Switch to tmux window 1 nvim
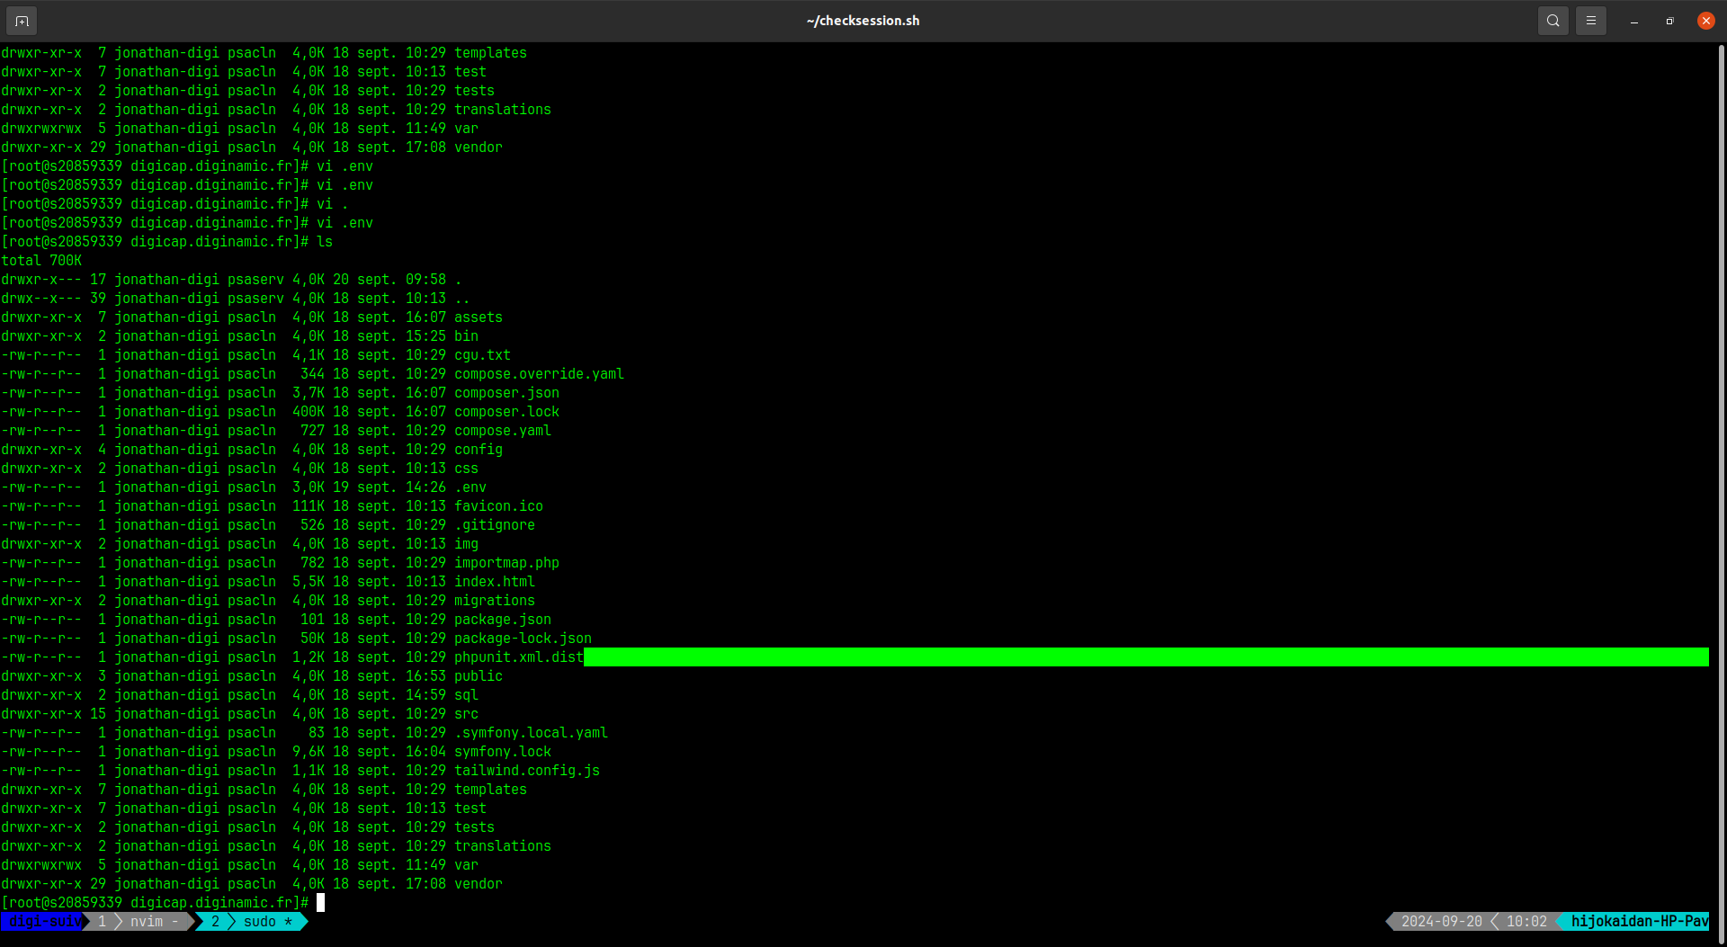The width and height of the screenshot is (1727, 947). pyautogui.click(x=139, y=921)
